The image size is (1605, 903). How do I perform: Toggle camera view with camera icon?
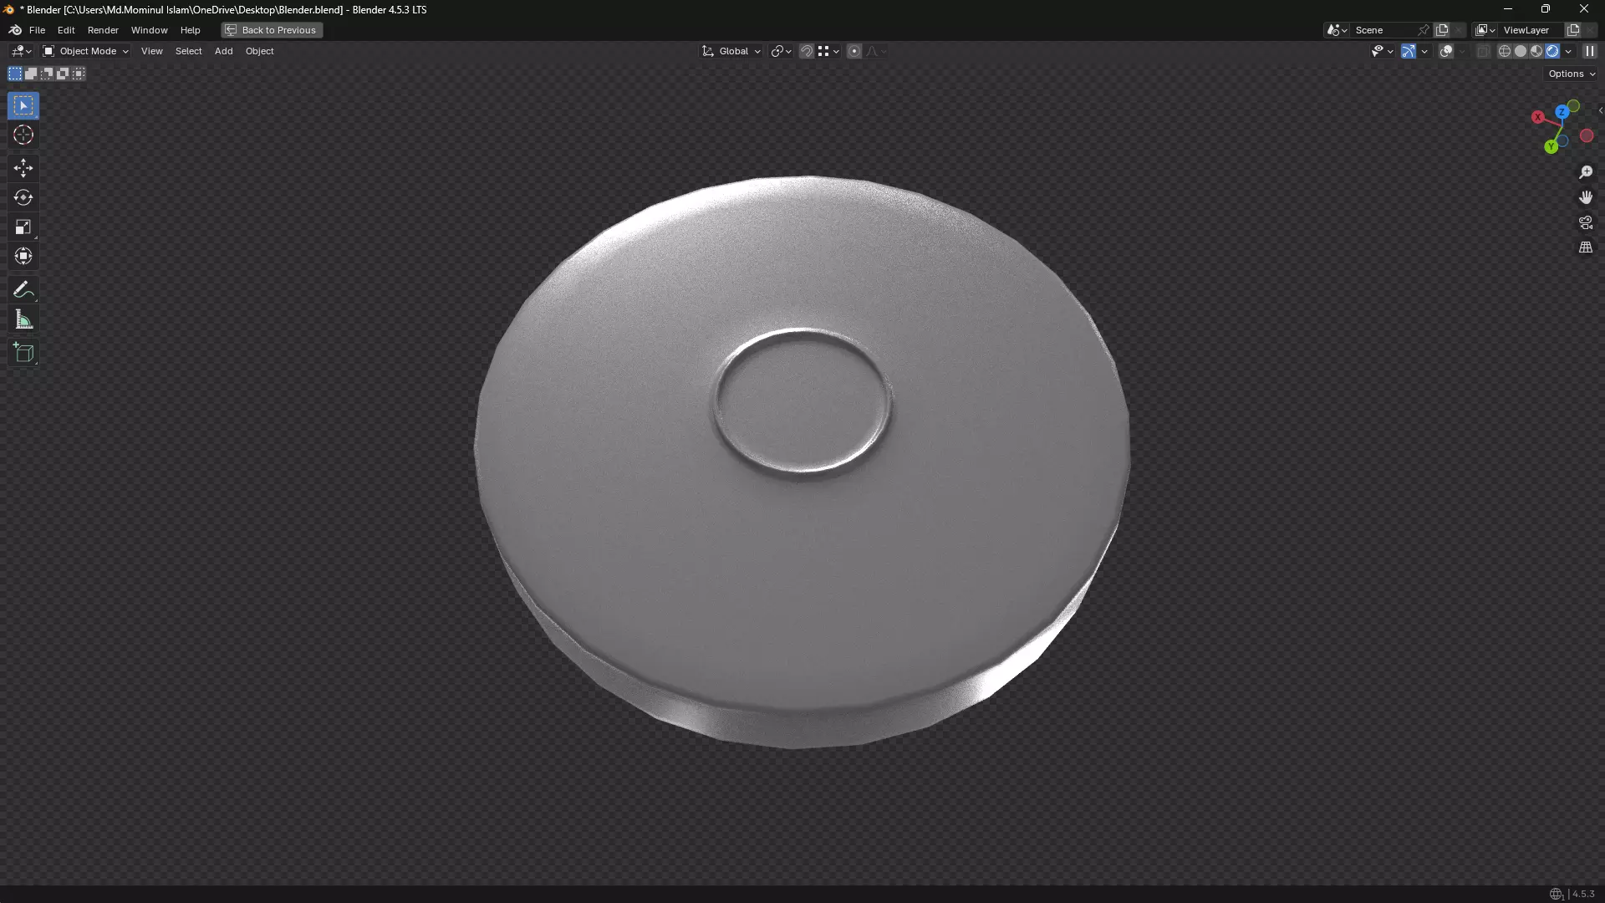(x=1586, y=222)
